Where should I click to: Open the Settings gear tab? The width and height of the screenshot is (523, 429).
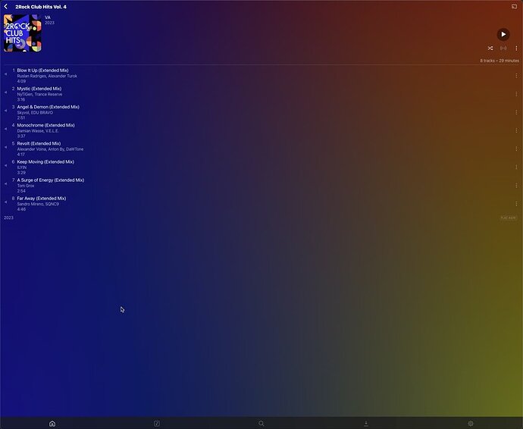(x=471, y=424)
